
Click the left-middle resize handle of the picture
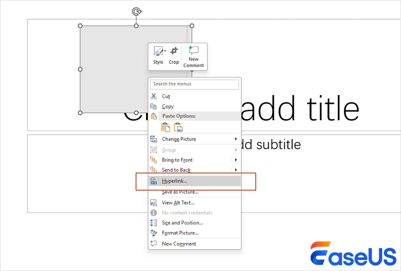coord(80,69)
